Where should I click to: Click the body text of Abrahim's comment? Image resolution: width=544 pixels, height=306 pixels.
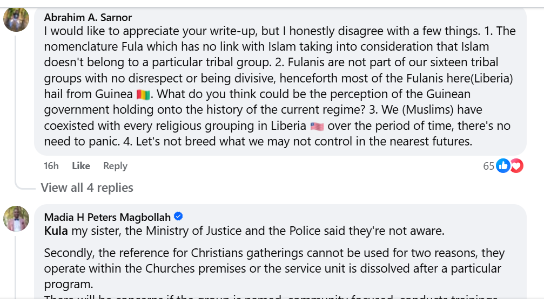pos(270,79)
